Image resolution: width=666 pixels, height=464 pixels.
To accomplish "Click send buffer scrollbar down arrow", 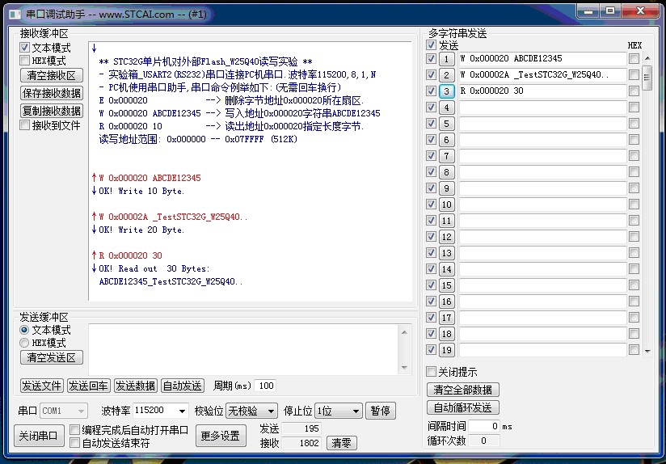I will coord(404,368).
